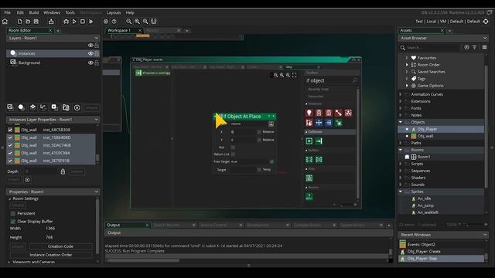The image size is (495, 278).
Task: Run the game with the play icon
Action: pos(74,22)
